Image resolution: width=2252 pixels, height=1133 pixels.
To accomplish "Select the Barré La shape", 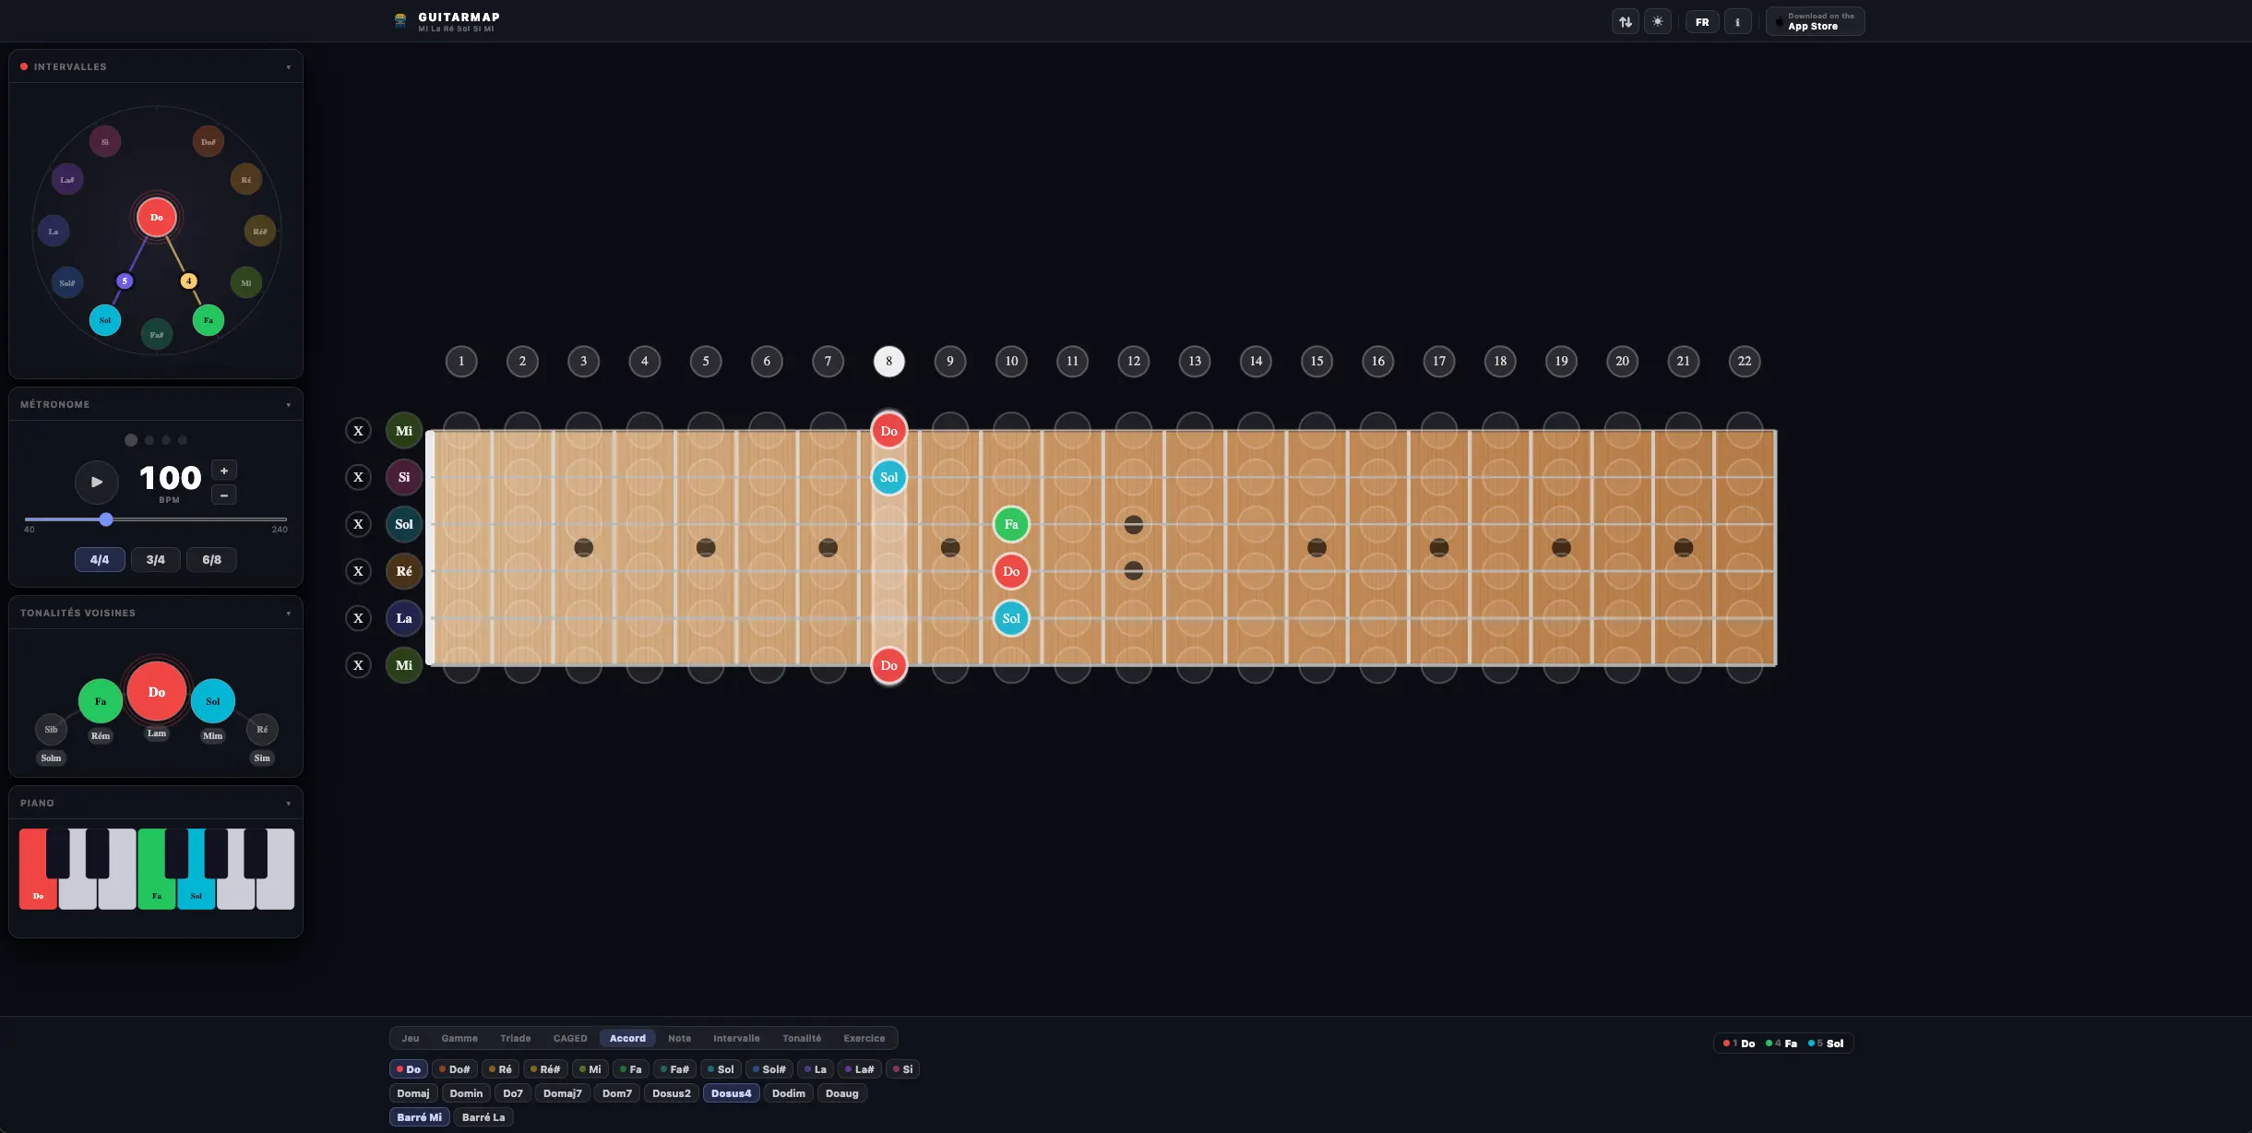I will [x=483, y=1117].
